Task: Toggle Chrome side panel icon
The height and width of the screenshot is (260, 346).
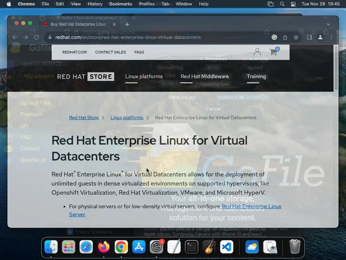Action: (x=310, y=37)
